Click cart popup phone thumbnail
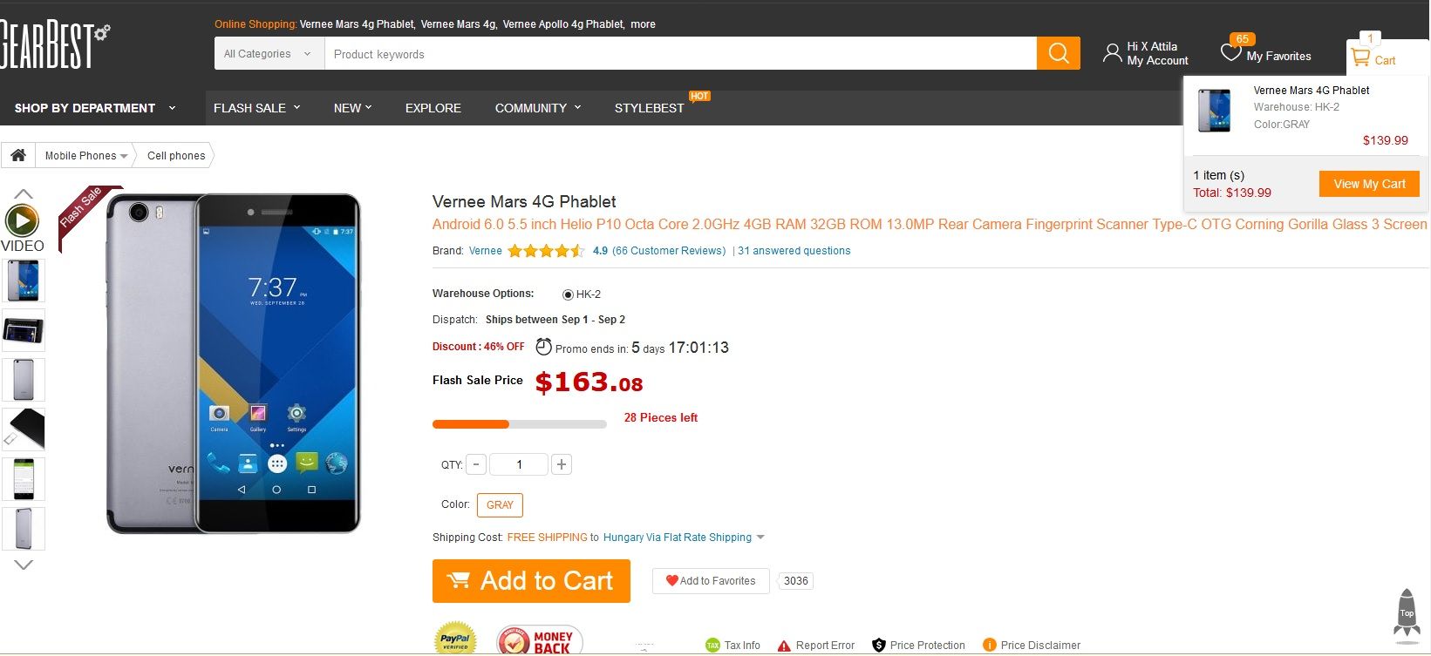1431x656 pixels. tap(1214, 110)
